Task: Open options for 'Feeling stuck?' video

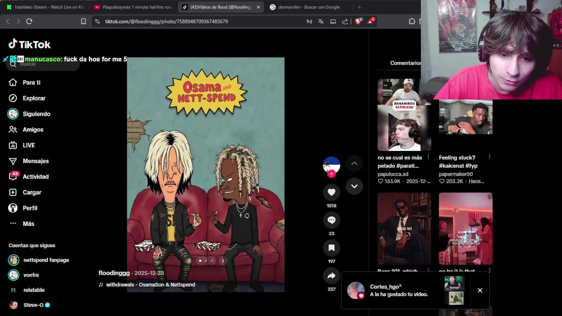Action: coord(490,157)
